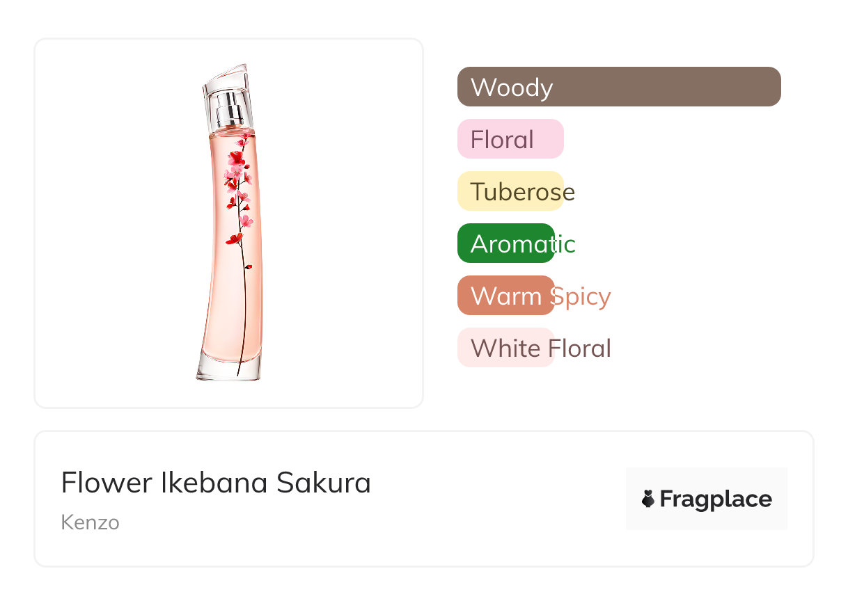Click the Warm Spicy accord bar

pos(505,296)
